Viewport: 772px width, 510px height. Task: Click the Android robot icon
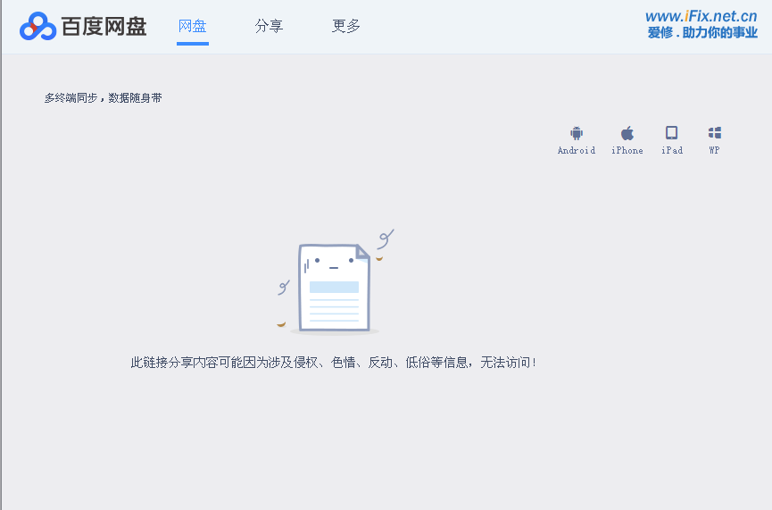tap(577, 133)
